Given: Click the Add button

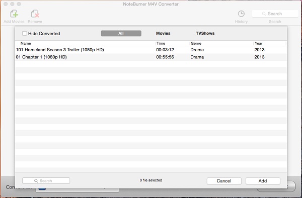Looking at the screenshot, I should 263,181.
